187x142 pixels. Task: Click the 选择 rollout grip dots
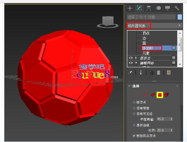177,86
